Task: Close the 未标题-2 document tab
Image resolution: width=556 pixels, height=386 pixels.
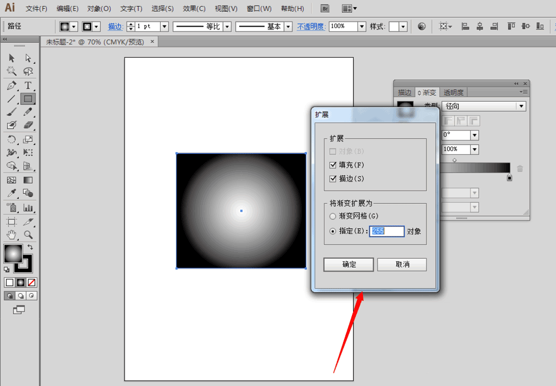Action: [x=152, y=42]
